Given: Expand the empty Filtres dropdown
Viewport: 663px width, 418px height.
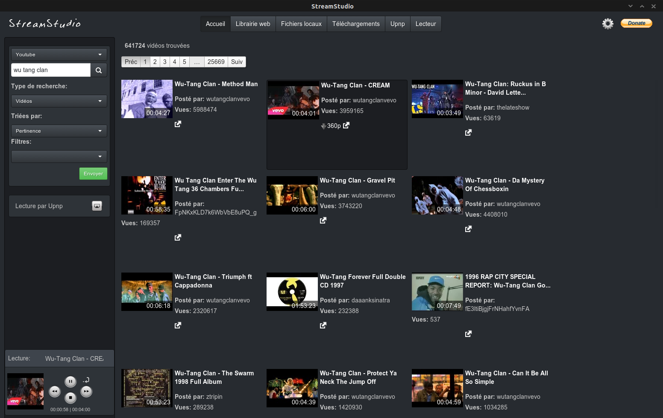Looking at the screenshot, I should 59,157.
